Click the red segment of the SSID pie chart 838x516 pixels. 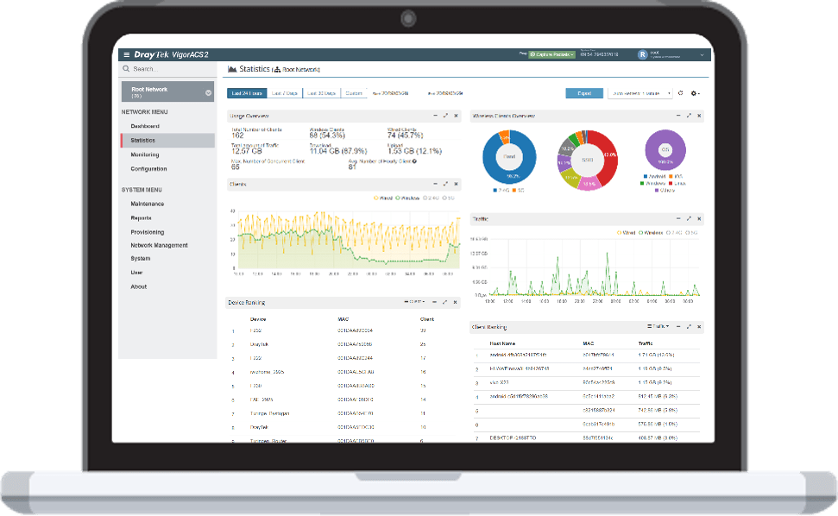[x=606, y=155]
